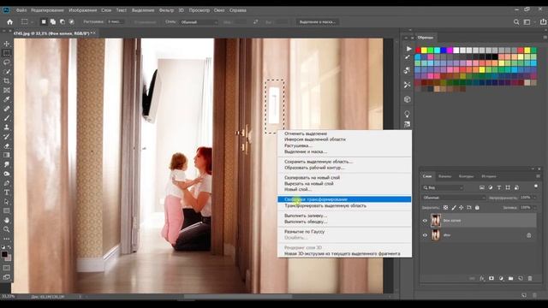Open the Layers panel flyout menu
The height and width of the screenshot is (308, 548).
pyautogui.click(x=539, y=176)
